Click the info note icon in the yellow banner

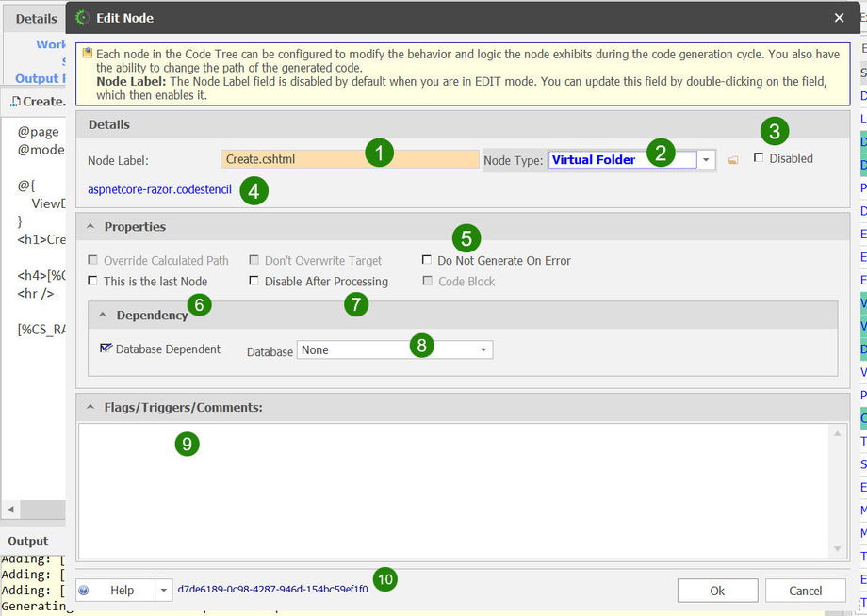tap(88, 53)
